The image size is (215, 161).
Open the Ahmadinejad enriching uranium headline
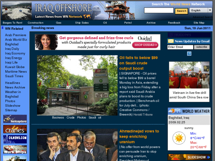point(139,136)
